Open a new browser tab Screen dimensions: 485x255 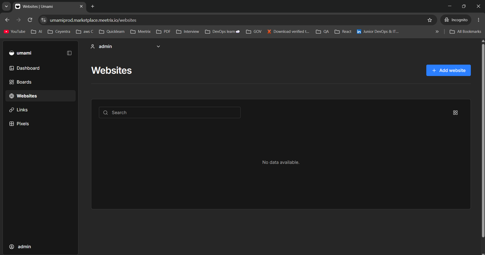(x=93, y=6)
